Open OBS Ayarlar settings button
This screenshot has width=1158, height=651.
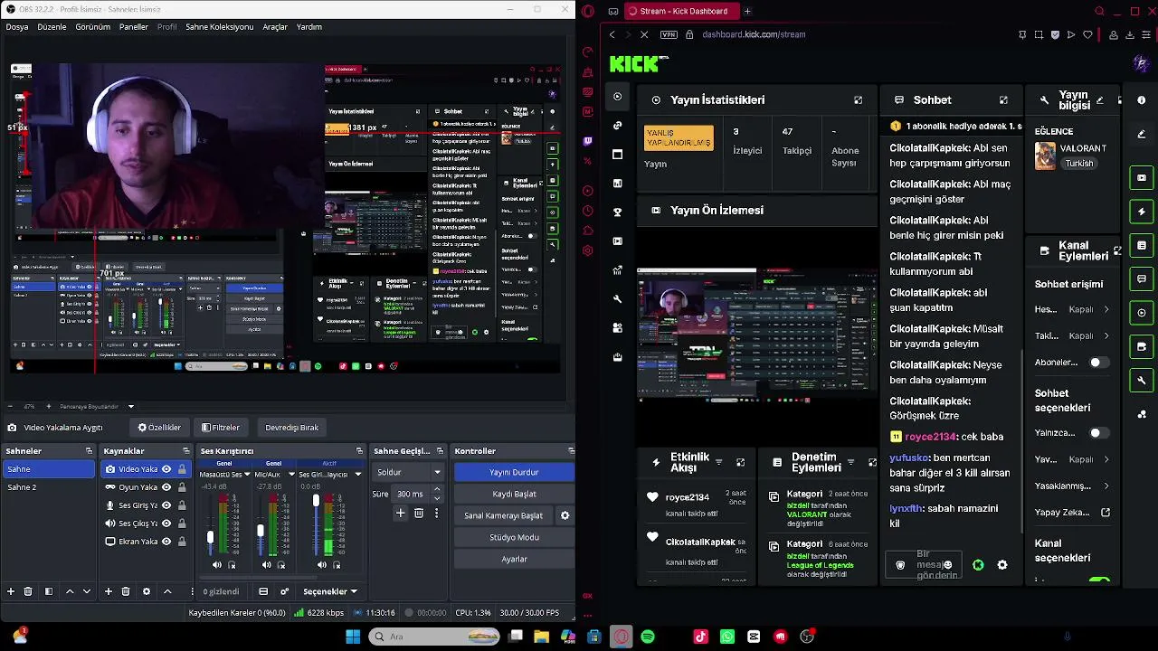click(514, 559)
